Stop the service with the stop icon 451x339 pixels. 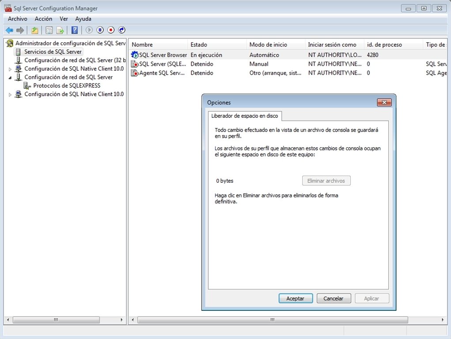pyautogui.click(x=111, y=30)
